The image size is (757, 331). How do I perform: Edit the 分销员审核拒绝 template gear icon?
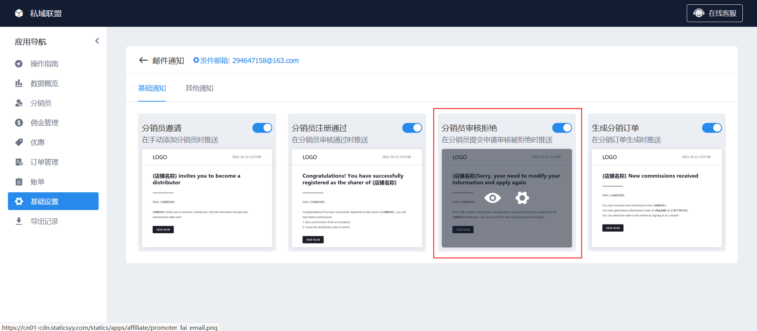pyautogui.click(x=522, y=198)
